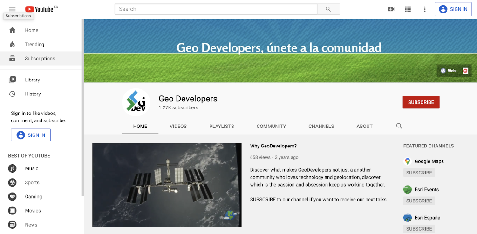The image size is (477, 234).
Task: Click the Esri España channel icon
Action: [x=407, y=218]
